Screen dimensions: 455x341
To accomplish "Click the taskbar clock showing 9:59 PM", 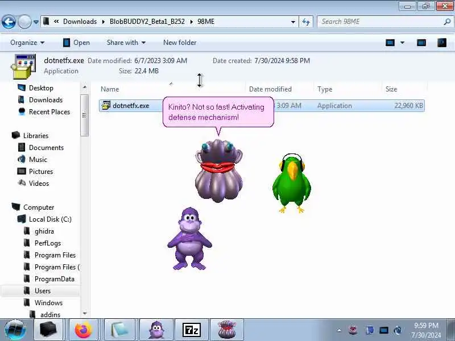I will (x=426, y=330).
